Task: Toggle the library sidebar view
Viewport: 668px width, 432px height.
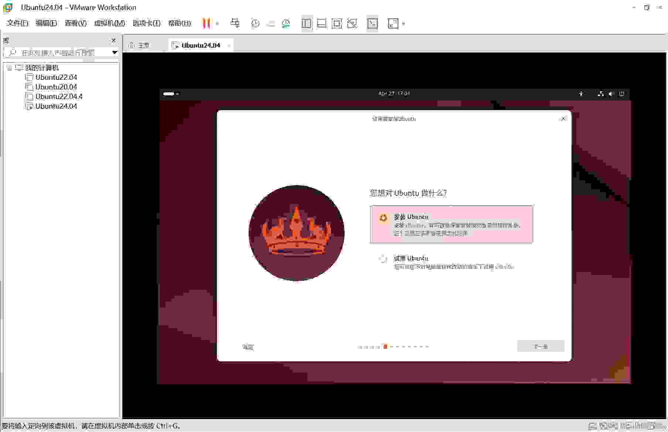Action: pyautogui.click(x=306, y=24)
